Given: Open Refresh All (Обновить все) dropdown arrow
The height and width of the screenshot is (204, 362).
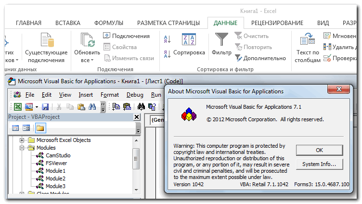Looking at the screenshot, I should (x=92, y=60).
